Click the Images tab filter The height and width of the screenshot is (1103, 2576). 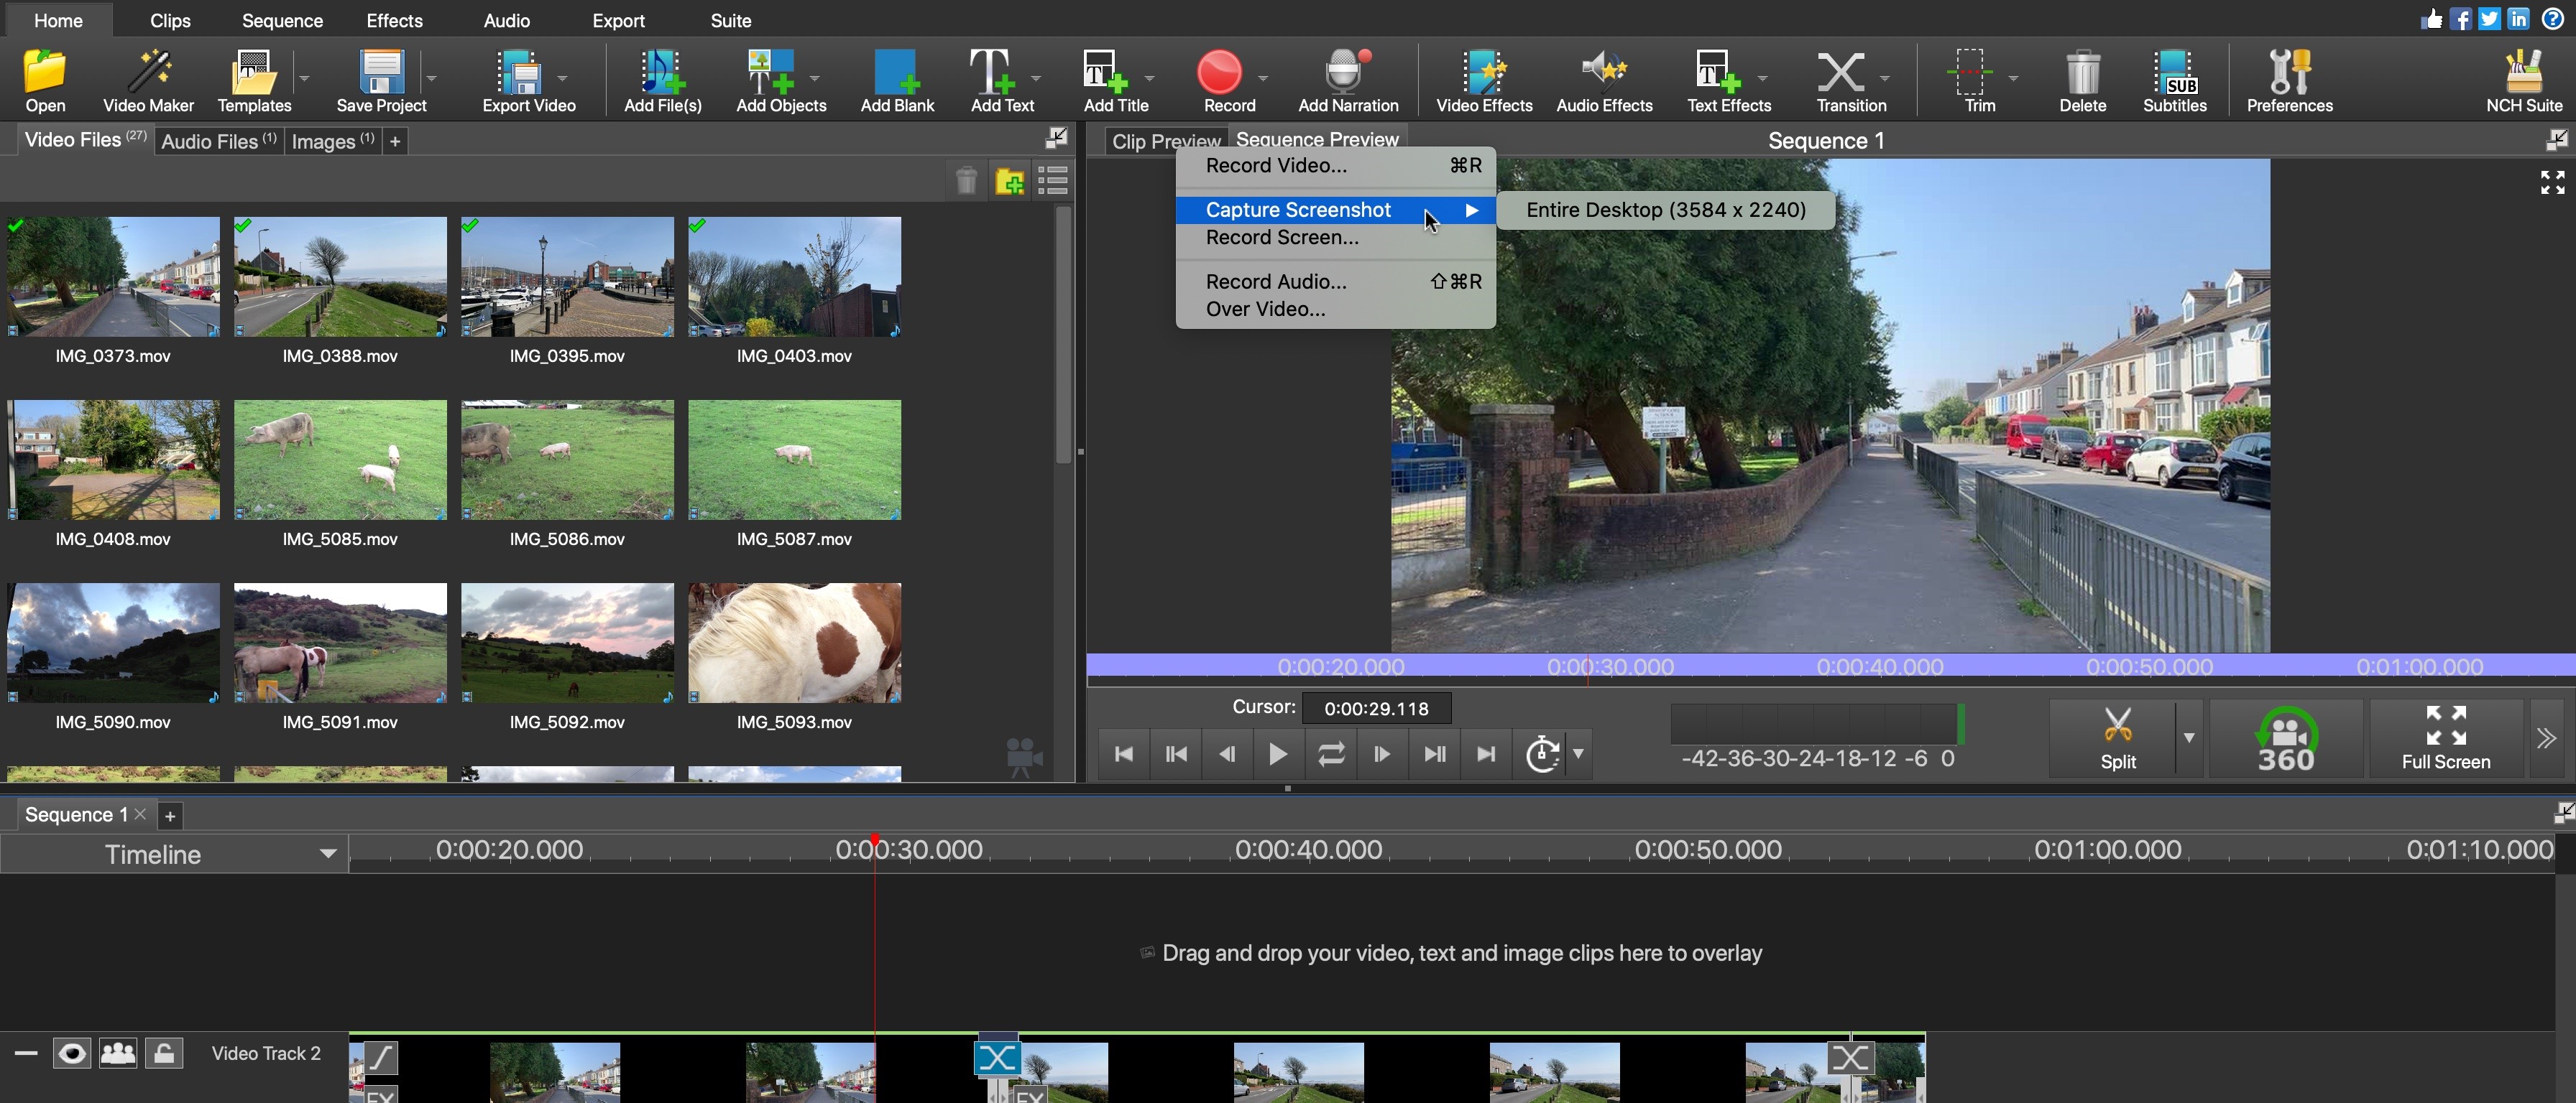[x=330, y=141]
